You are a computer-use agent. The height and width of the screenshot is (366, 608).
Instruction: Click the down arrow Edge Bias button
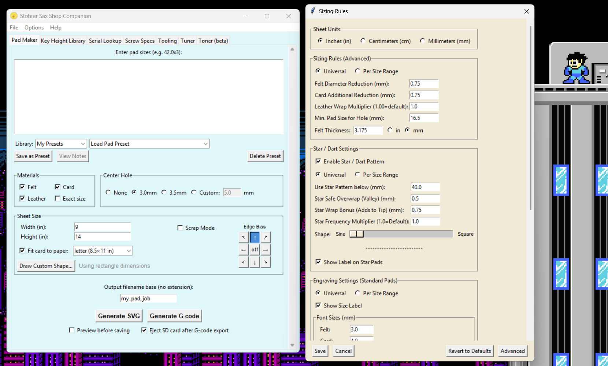255,262
